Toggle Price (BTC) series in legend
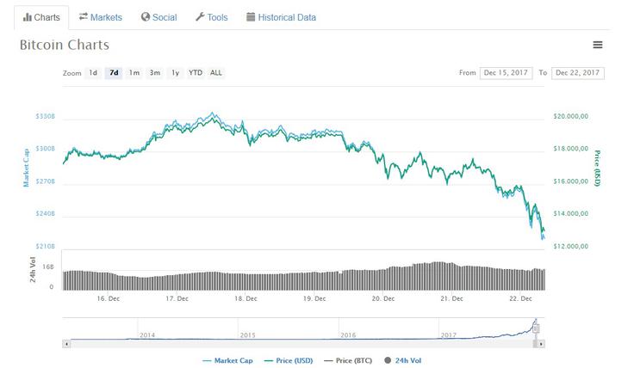 tap(348, 360)
